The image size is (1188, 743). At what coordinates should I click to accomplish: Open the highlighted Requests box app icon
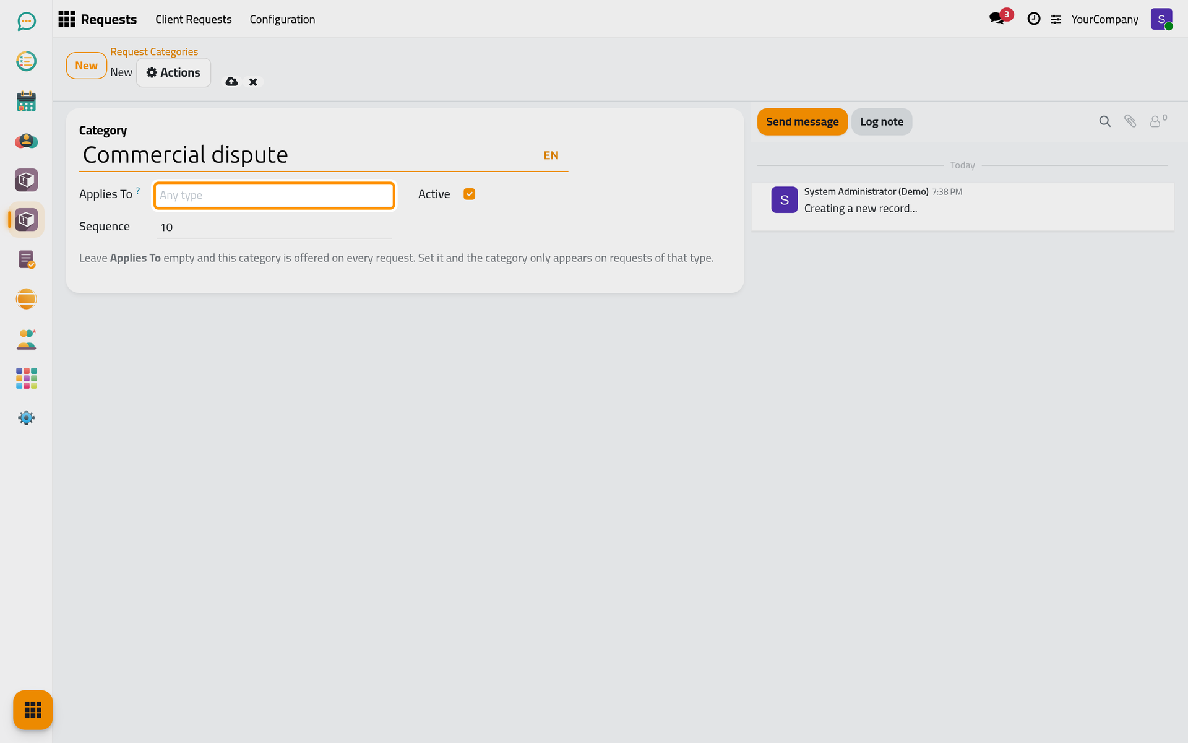(26, 220)
